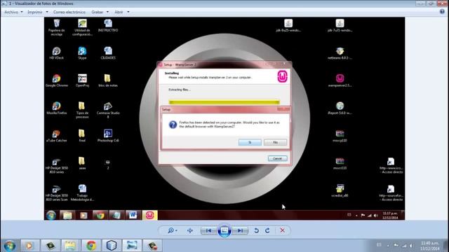
Task: Click the pink wampserver2.5 desktop icon in the photo
Action: (x=340, y=81)
